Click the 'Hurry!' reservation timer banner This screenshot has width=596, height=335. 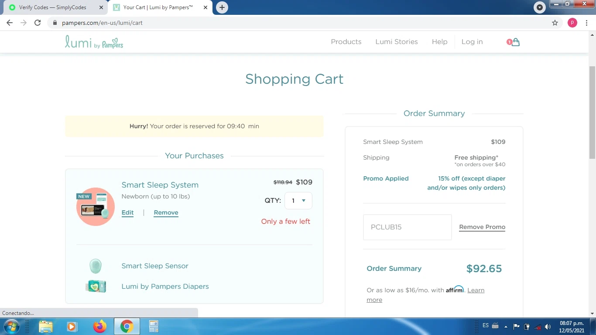(x=194, y=126)
